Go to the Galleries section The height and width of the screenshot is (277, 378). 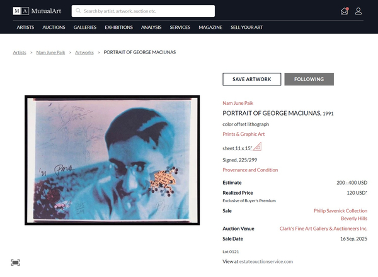point(85,28)
